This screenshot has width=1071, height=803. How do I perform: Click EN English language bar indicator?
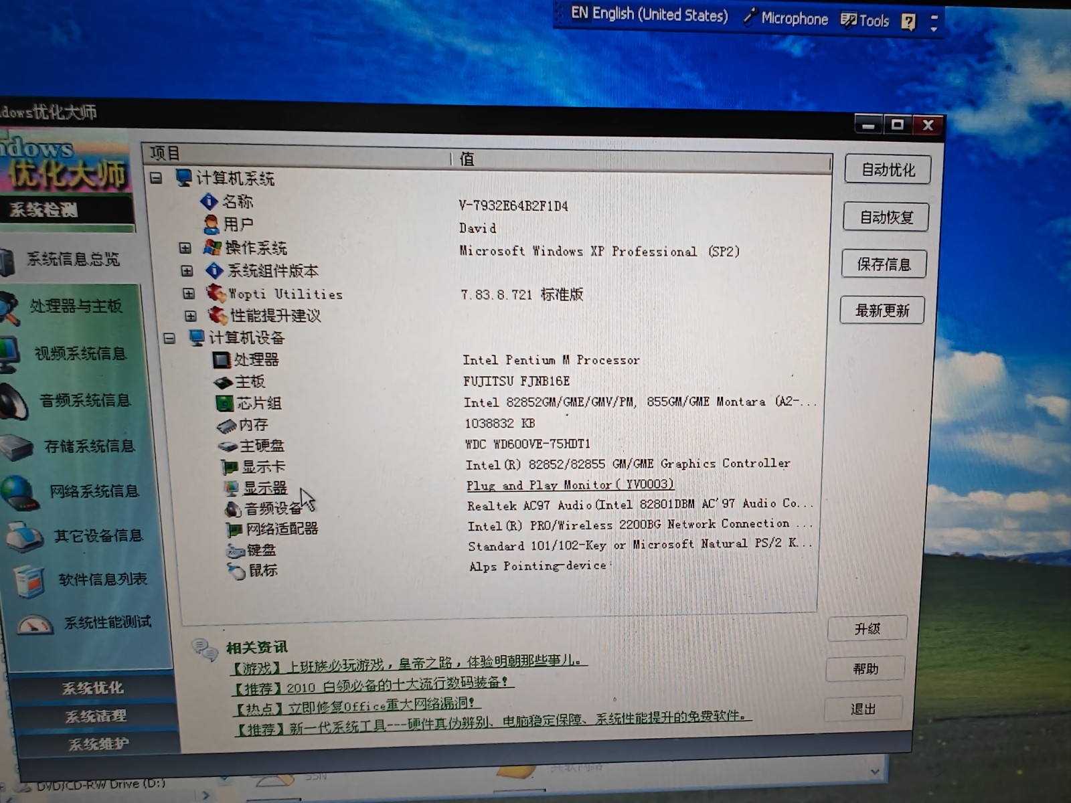[649, 15]
